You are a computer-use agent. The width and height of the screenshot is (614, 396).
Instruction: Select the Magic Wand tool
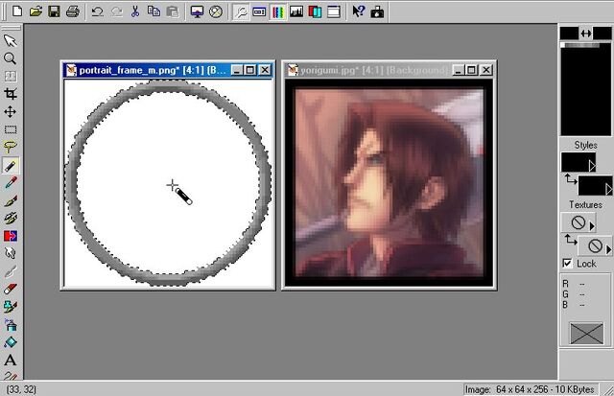[11, 165]
